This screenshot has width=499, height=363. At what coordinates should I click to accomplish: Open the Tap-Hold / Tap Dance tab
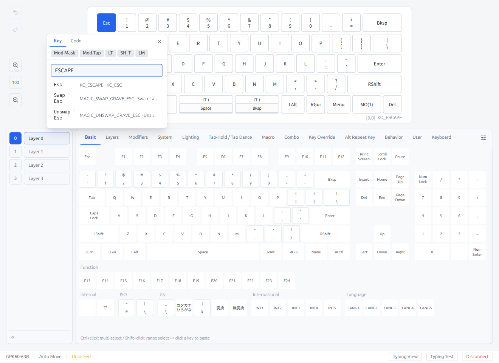pyautogui.click(x=230, y=137)
